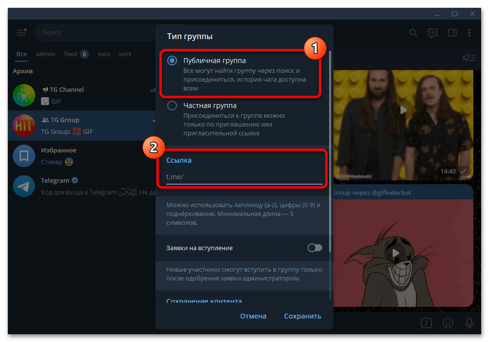This screenshot has height=342, width=489.
Task: Select Частная группа radio button
Action: [x=172, y=106]
